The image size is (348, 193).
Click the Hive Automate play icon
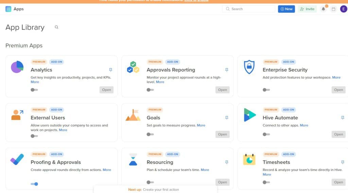(x=250, y=115)
